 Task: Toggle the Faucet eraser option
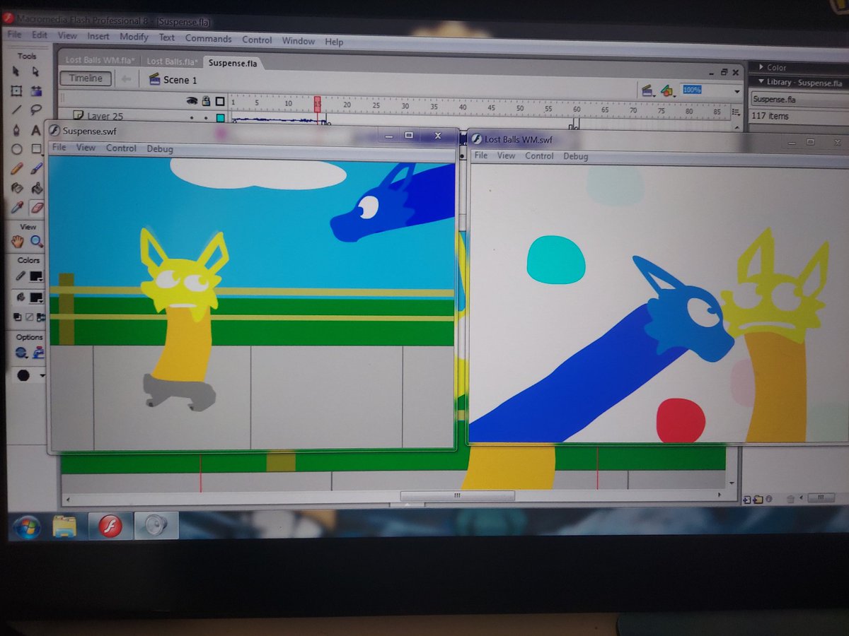tap(38, 352)
